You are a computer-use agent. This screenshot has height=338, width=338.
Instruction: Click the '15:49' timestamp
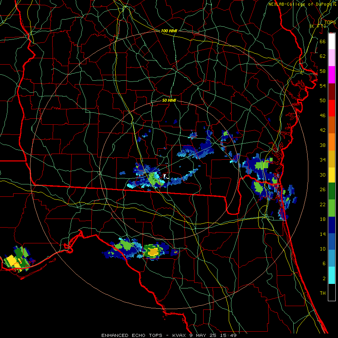tap(228, 335)
